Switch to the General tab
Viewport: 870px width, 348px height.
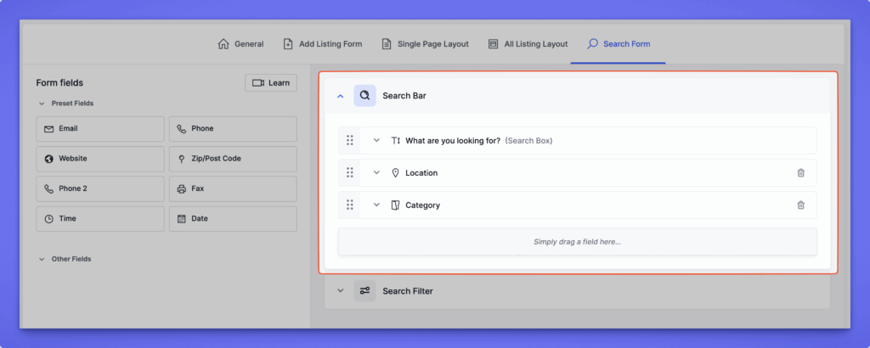(240, 44)
